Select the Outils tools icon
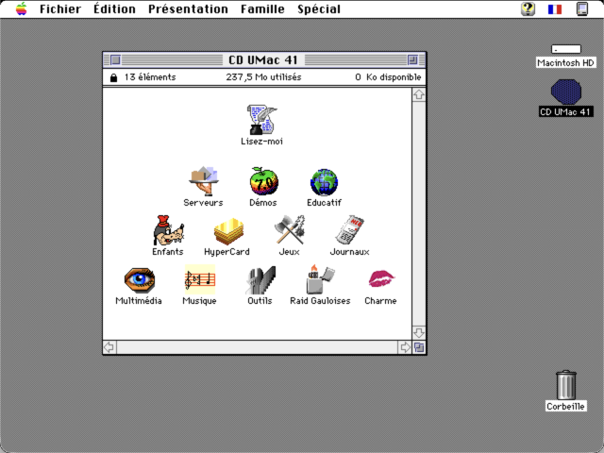This screenshot has width=604, height=453. pos(260,280)
